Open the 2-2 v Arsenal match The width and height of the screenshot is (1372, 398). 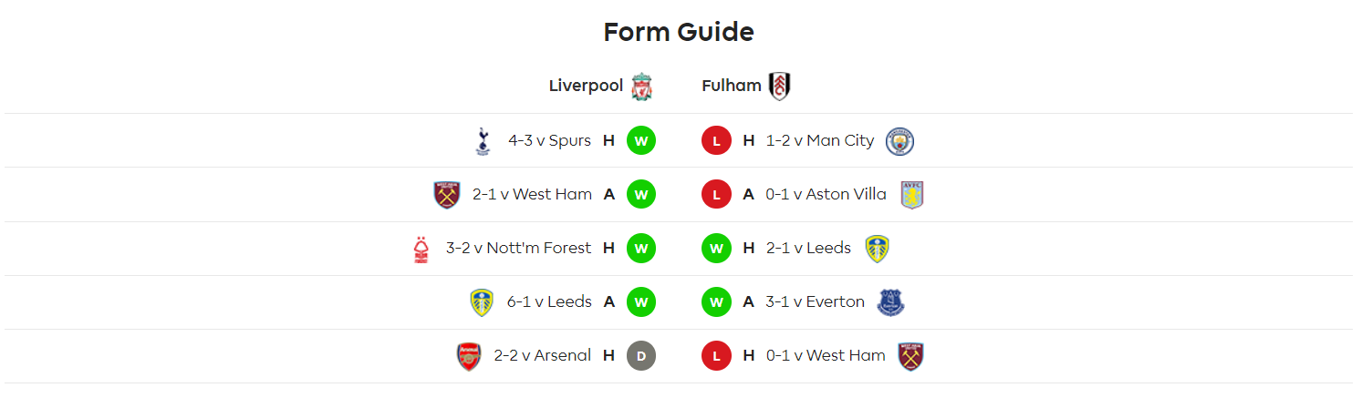pos(543,356)
